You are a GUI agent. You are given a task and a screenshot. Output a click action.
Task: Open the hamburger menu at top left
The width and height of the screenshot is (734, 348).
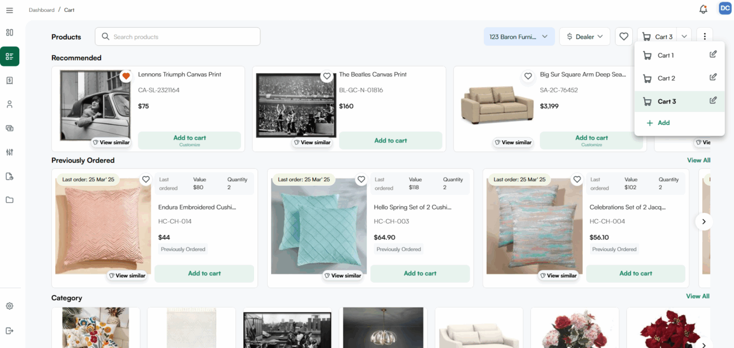click(x=10, y=10)
